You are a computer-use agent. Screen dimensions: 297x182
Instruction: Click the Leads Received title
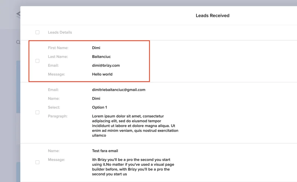pyautogui.click(x=212, y=16)
